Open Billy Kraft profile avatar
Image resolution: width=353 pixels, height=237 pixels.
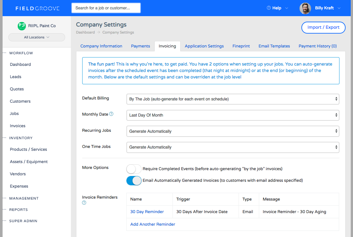[305, 8]
